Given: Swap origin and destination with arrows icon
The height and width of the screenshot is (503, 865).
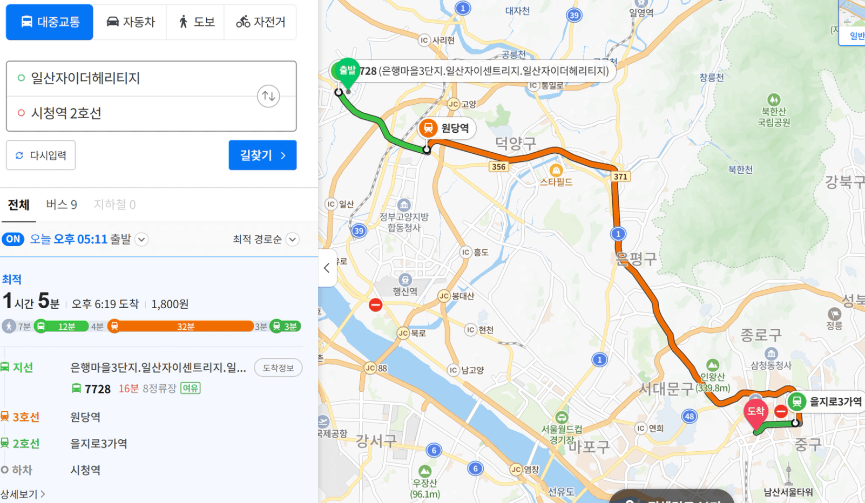Looking at the screenshot, I should click(268, 96).
